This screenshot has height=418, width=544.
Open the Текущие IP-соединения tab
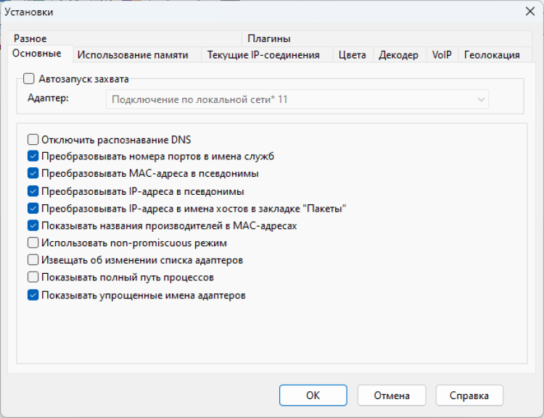[x=263, y=55]
